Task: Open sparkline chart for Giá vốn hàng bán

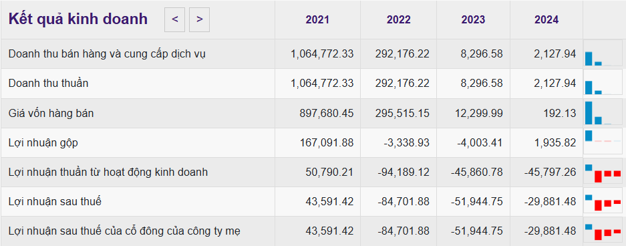Action: click(603, 113)
